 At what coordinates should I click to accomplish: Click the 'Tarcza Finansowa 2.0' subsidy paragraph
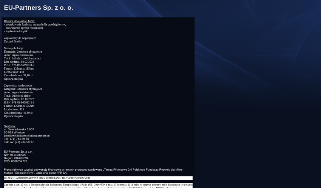point(94,171)
